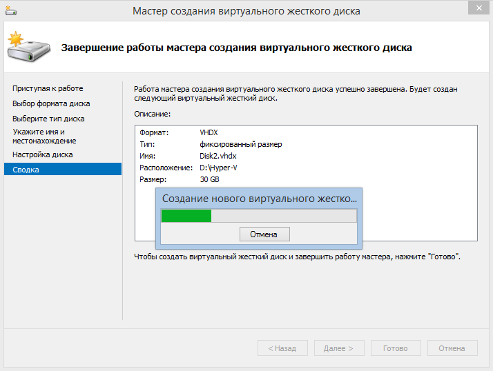Switch to 'Укажите имя и местонахождение' step
Screen dimensions: 493x371
[x=44, y=136]
